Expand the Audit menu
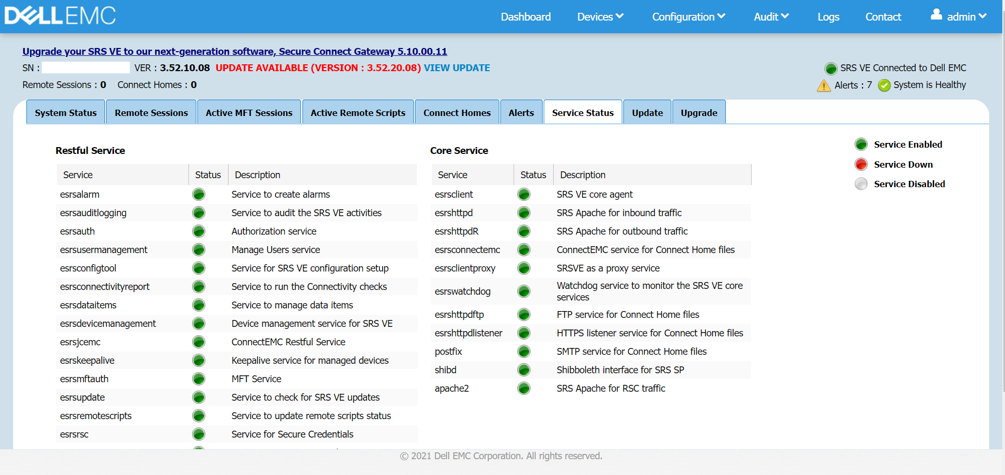 coord(771,17)
